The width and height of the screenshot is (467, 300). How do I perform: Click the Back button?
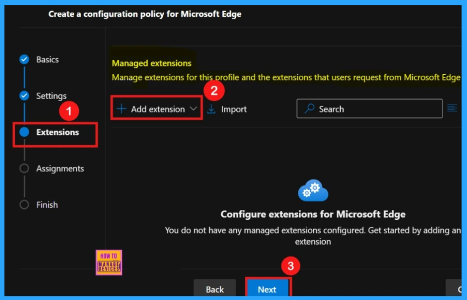(215, 288)
